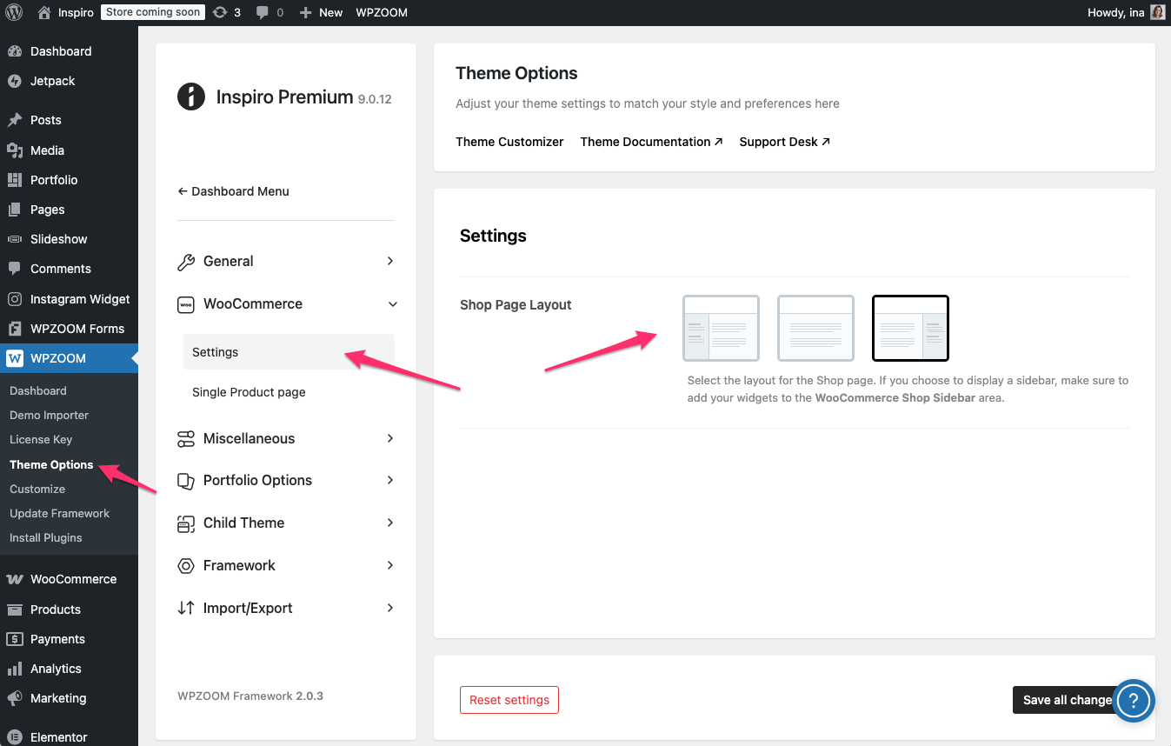The image size is (1171, 746).
Task: Collapse the WooCommerce options section
Action: (285, 303)
